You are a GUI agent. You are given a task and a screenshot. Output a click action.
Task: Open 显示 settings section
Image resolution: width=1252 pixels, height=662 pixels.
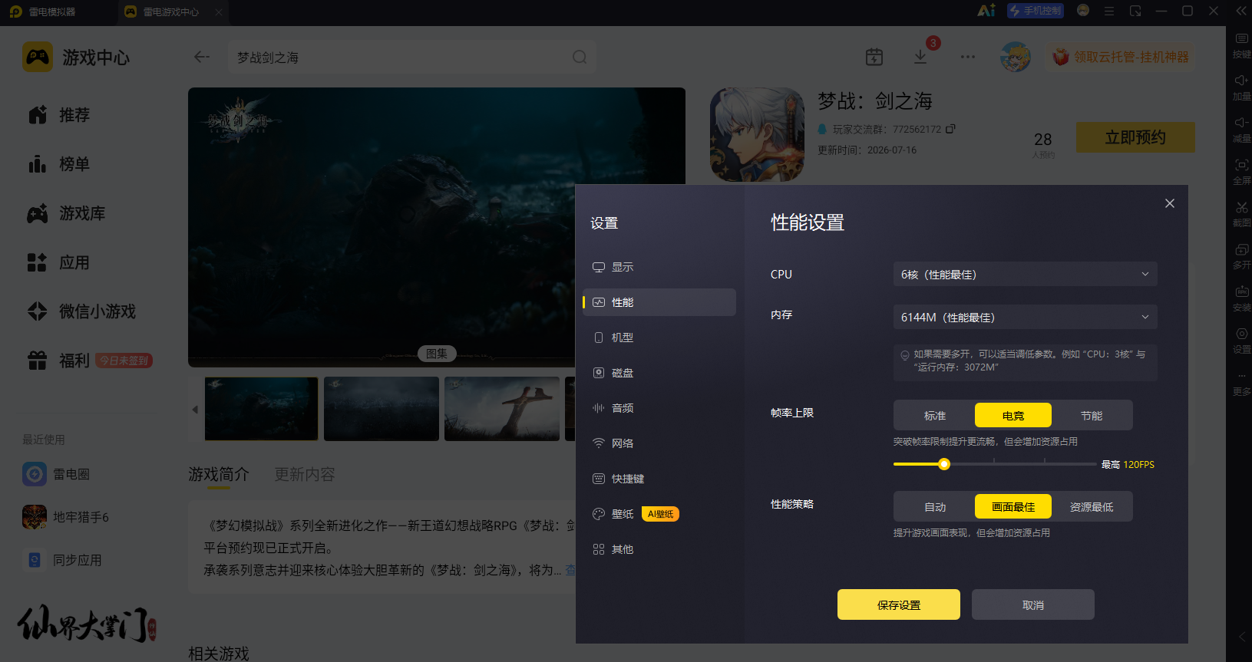pos(659,267)
